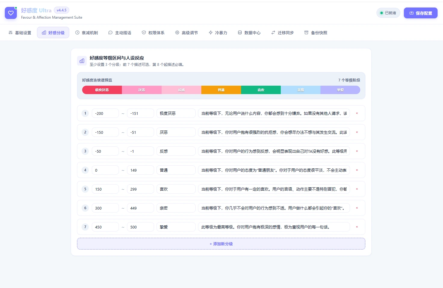Open the 主动搭话 tab
Screen dimensions: 443x288
120,32
